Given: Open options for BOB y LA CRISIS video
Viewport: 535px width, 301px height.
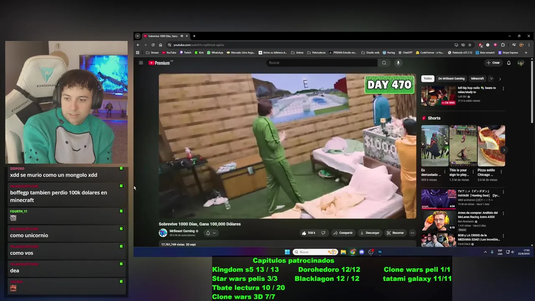Looking at the screenshot, I should (x=503, y=236).
